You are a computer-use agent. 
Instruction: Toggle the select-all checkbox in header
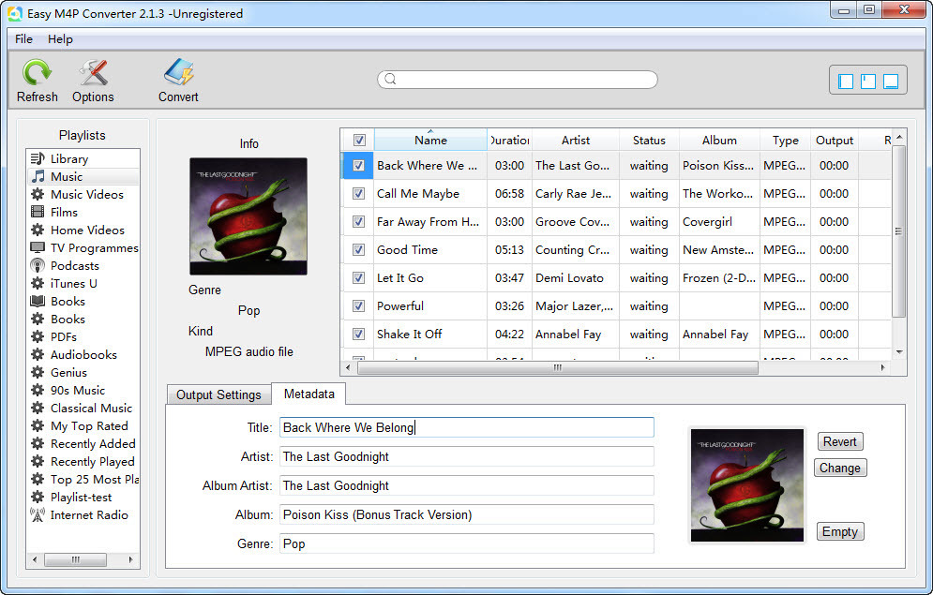coord(358,141)
